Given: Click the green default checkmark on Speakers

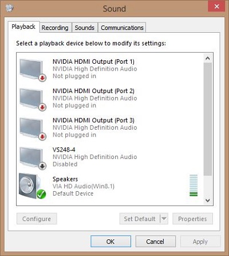Looking at the screenshot, I should [x=41, y=194].
